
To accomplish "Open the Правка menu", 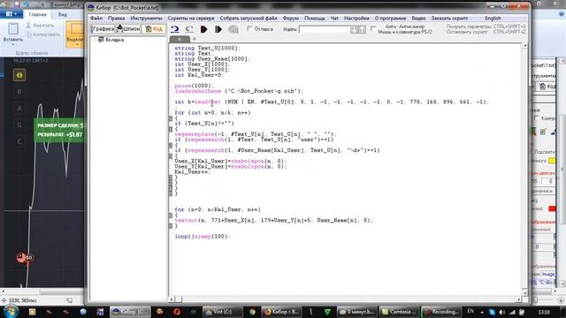I will click(x=116, y=18).
